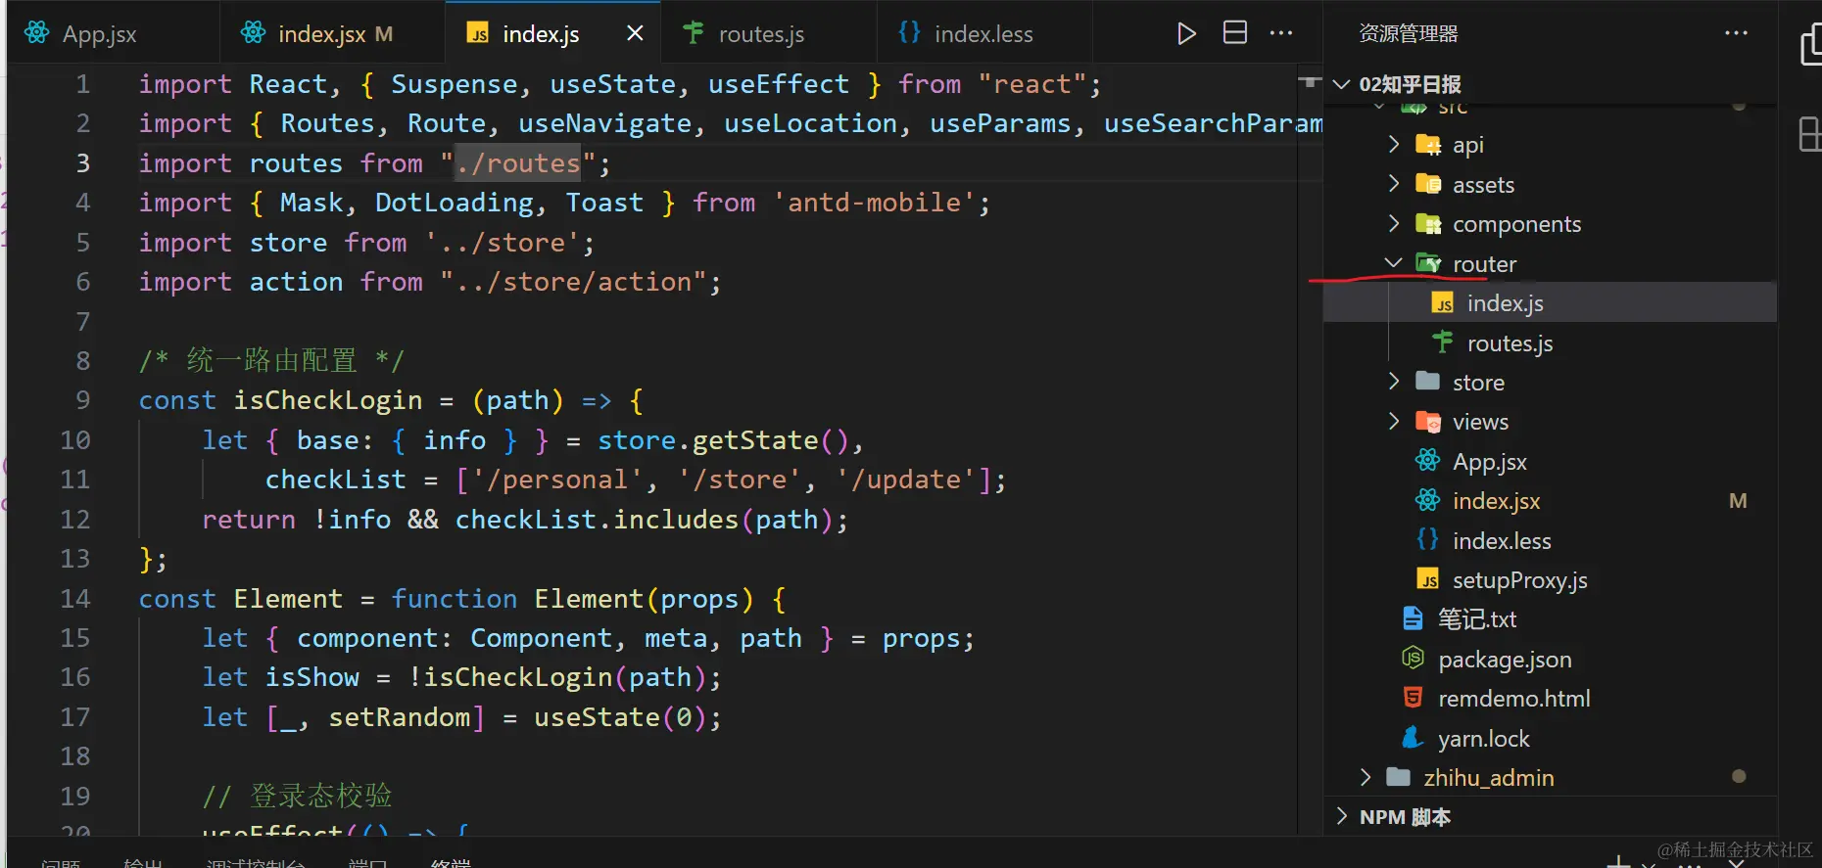1822x868 pixels.
Task: Click the React icon beside explorer App.jsx
Action: coord(1428,460)
